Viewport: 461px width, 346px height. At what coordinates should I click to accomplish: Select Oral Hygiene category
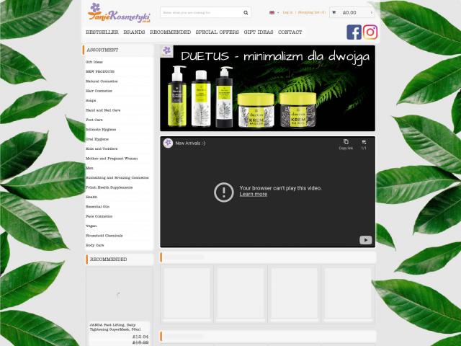(97, 139)
